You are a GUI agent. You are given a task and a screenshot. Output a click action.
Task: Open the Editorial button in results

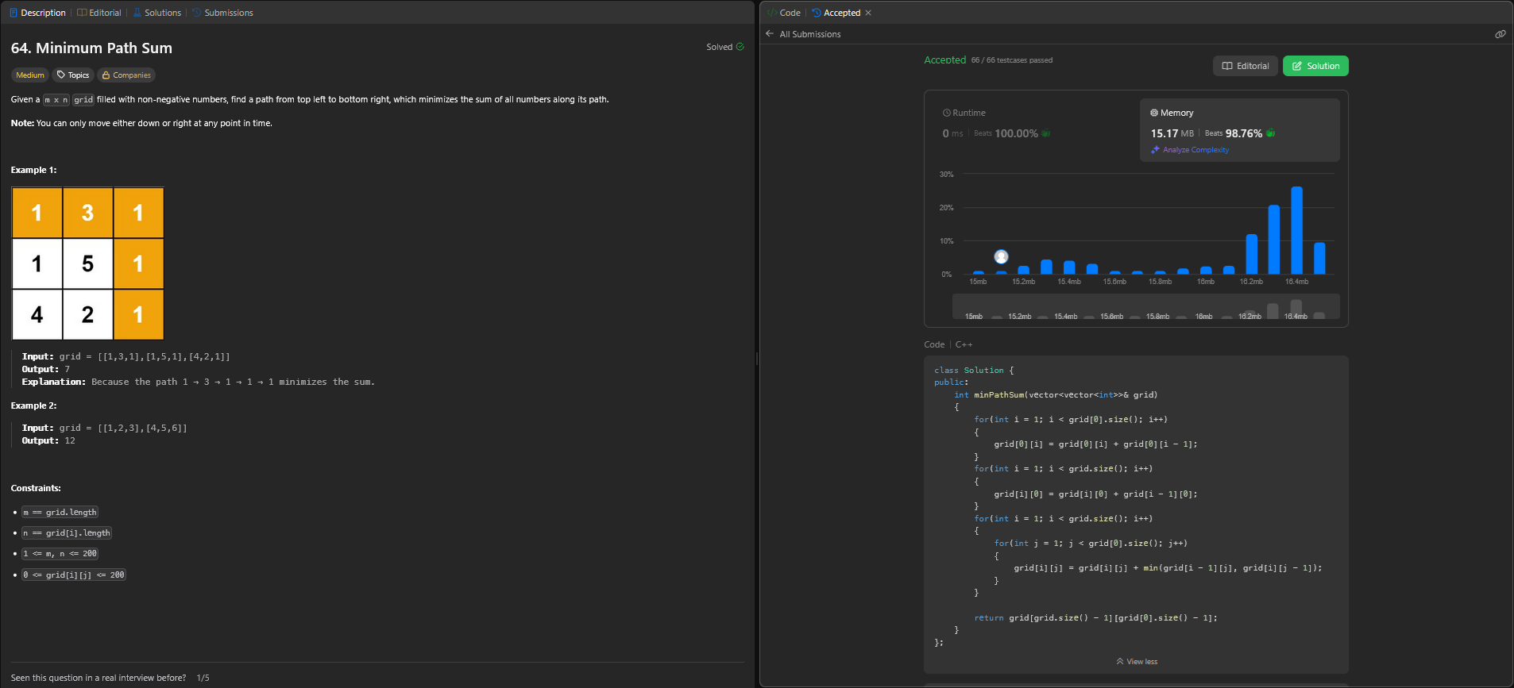pos(1245,66)
